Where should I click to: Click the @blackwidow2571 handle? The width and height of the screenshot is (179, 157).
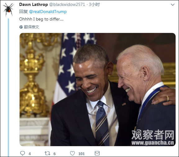[67, 4]
